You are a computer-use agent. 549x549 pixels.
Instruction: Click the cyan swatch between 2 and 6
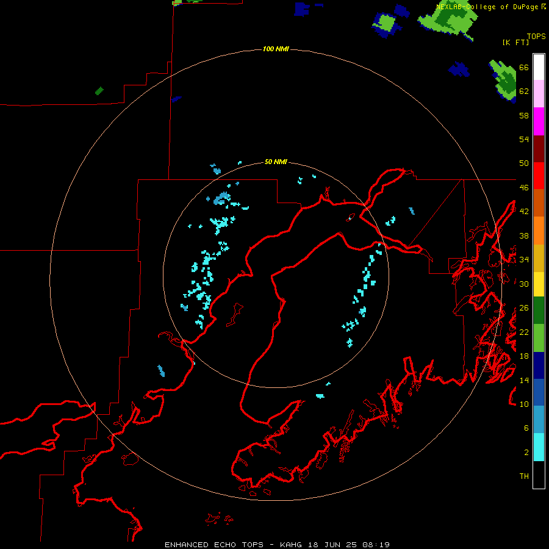(539, 447)
